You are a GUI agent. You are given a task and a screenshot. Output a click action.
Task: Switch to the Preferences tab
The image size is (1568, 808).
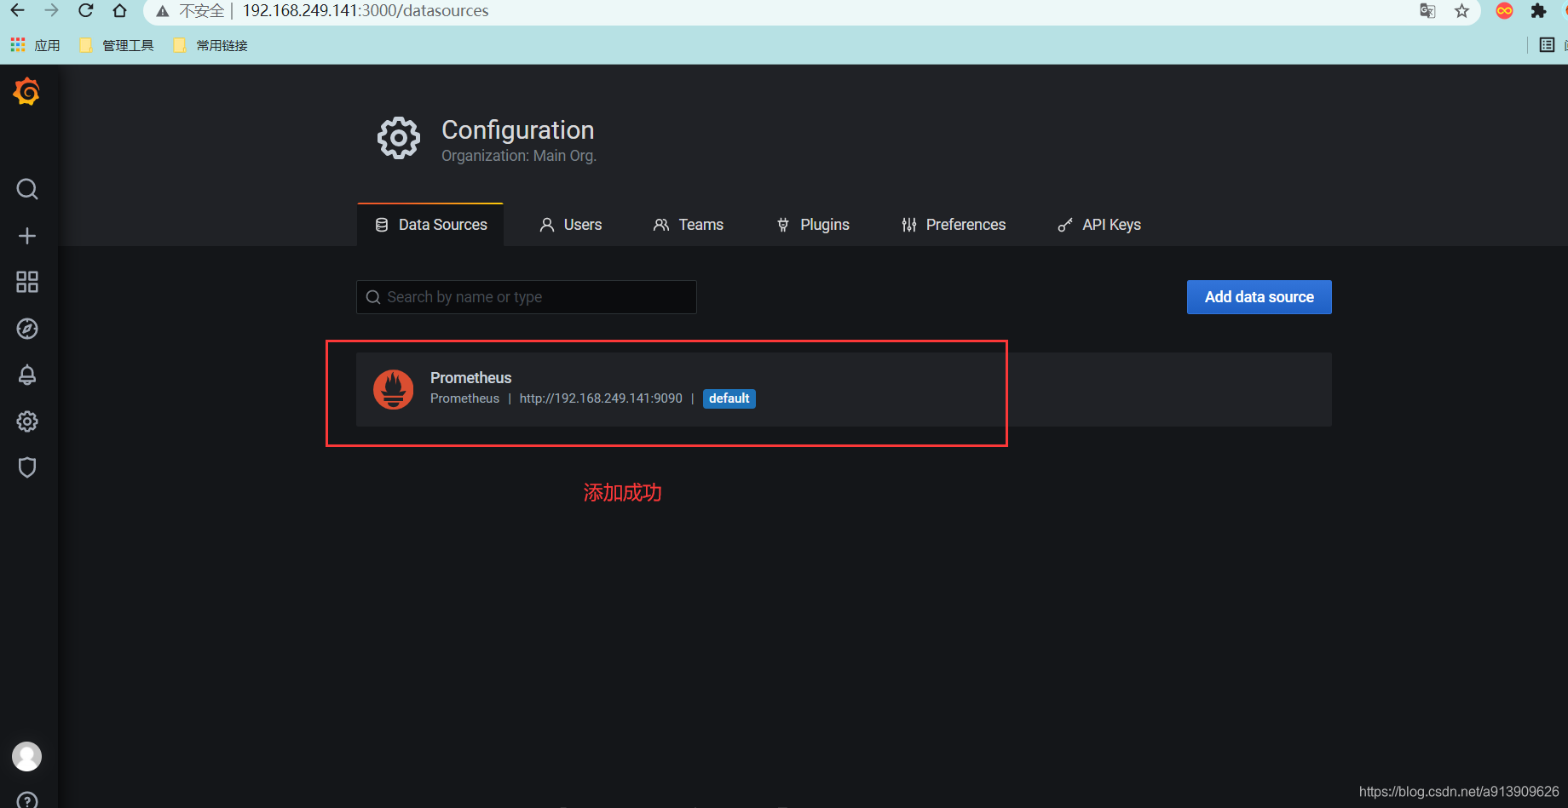click(953, 225)
